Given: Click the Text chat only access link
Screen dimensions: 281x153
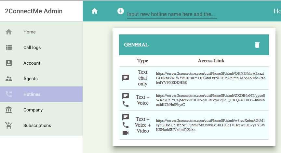Looking at the screenshot, I should 211,78.
